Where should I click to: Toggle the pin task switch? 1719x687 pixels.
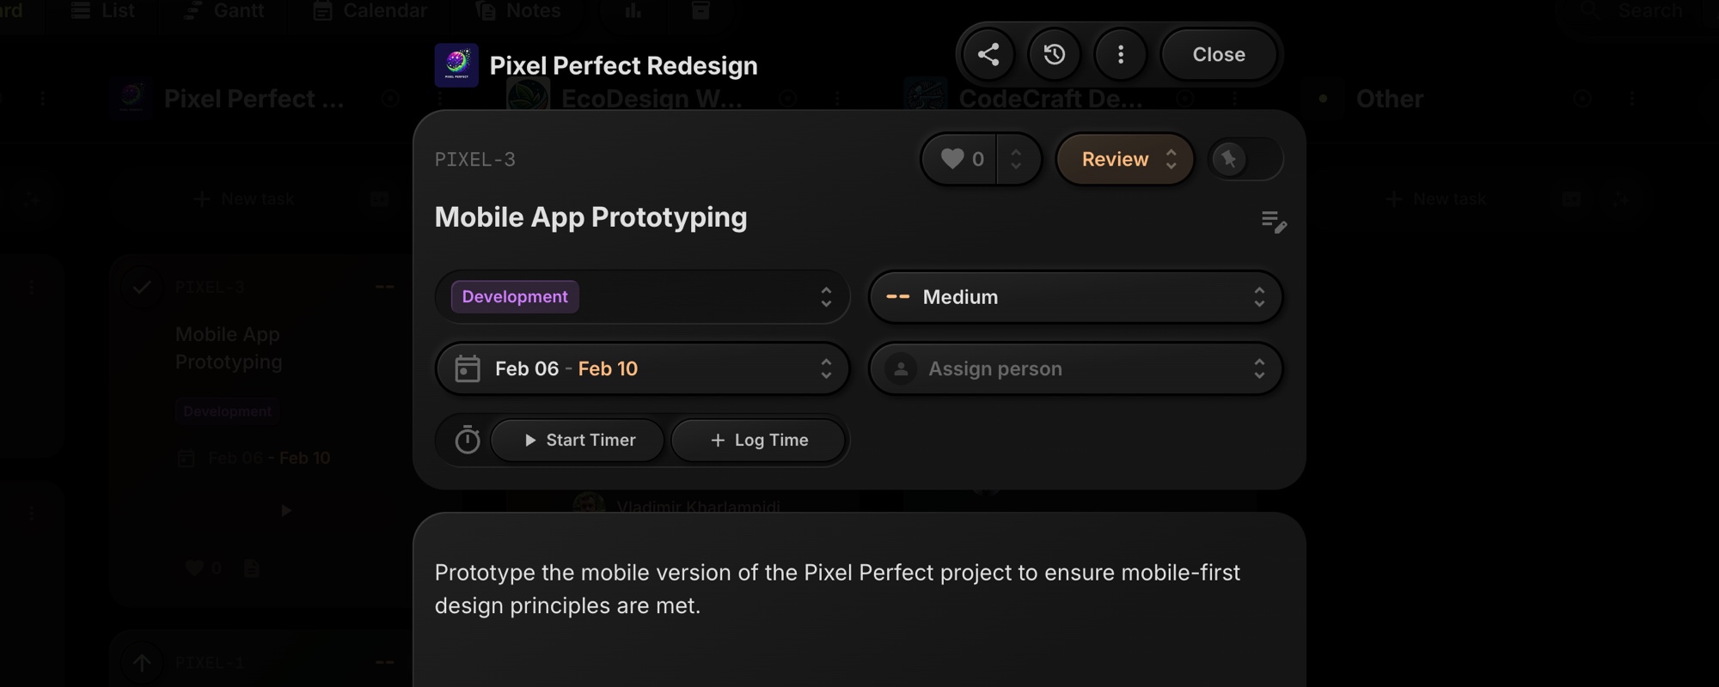pos(1245,159)
